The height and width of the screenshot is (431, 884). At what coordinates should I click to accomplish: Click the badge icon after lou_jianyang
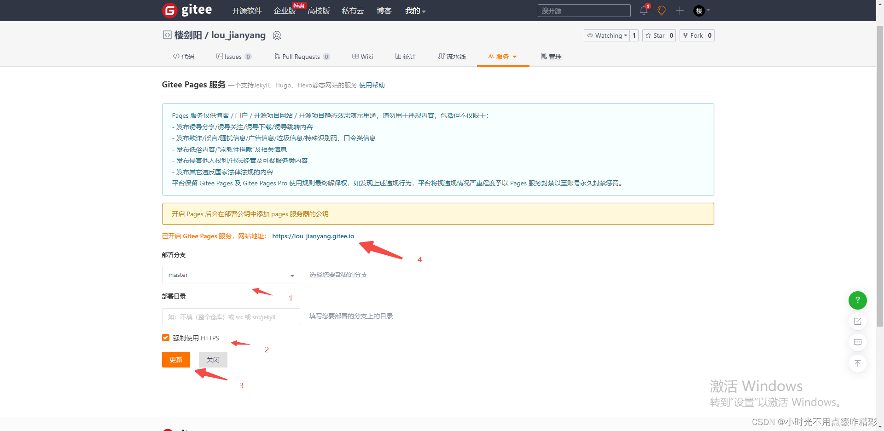pyautogui.click(x=277, y=35)
